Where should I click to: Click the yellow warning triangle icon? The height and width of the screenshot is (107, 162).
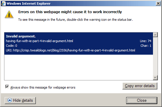9,14
